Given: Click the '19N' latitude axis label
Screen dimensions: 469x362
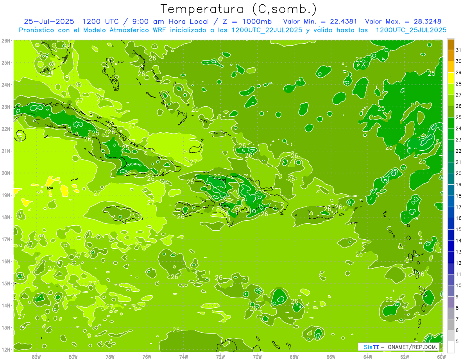Looking at the screenshot, I should point(6,195).
